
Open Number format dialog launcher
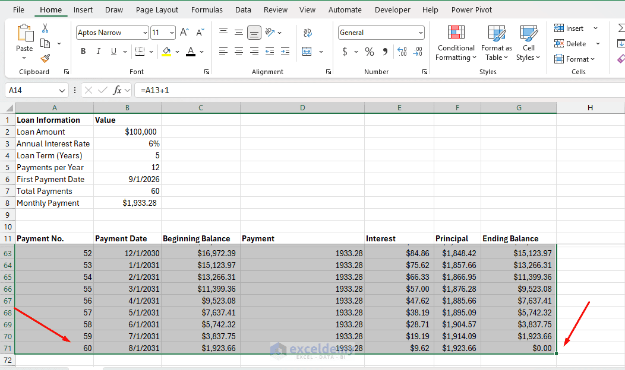tap(425, 72)
